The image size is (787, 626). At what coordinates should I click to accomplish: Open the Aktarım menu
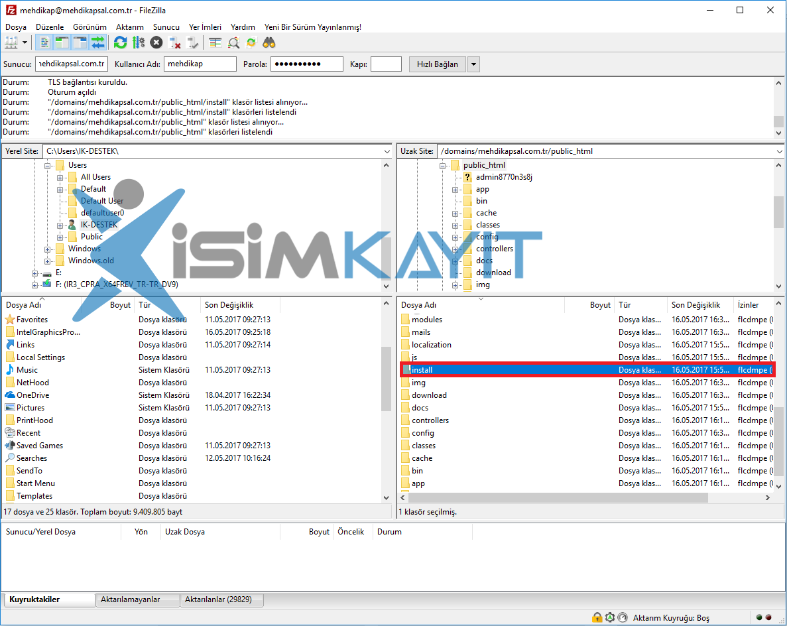129,27
